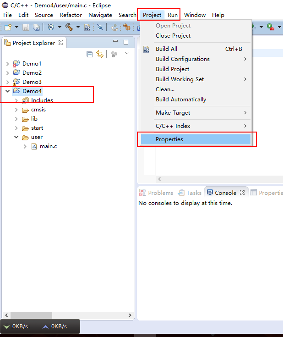Open the Build Working Set submenu
Viewport: 283px width, 337px height.
coord(196,79)
